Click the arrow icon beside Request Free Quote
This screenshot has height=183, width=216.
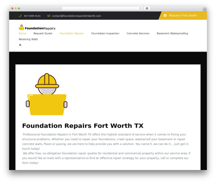point(165,15)
